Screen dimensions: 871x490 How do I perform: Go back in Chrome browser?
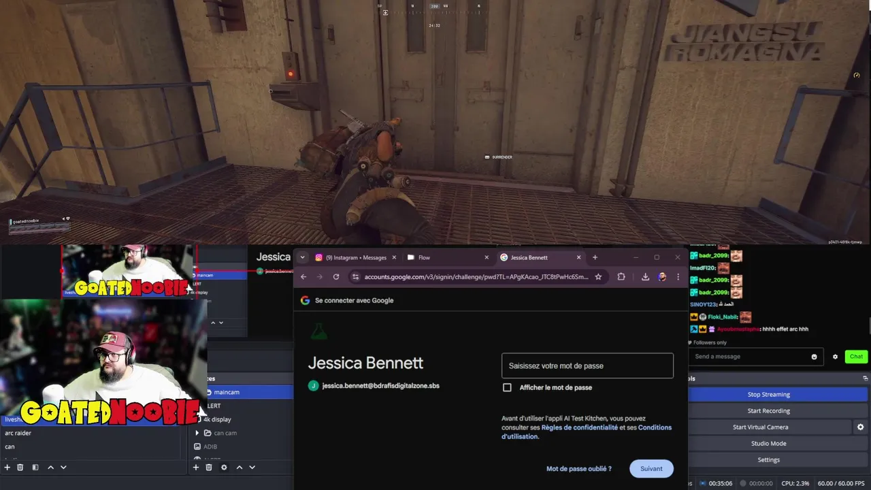pyautogui.click(x=303, y=277)
